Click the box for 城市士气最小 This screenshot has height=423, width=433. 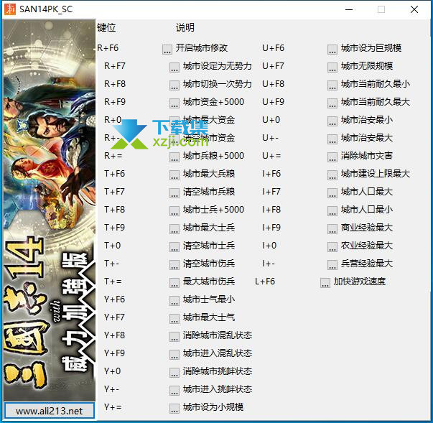pos(174,300)
